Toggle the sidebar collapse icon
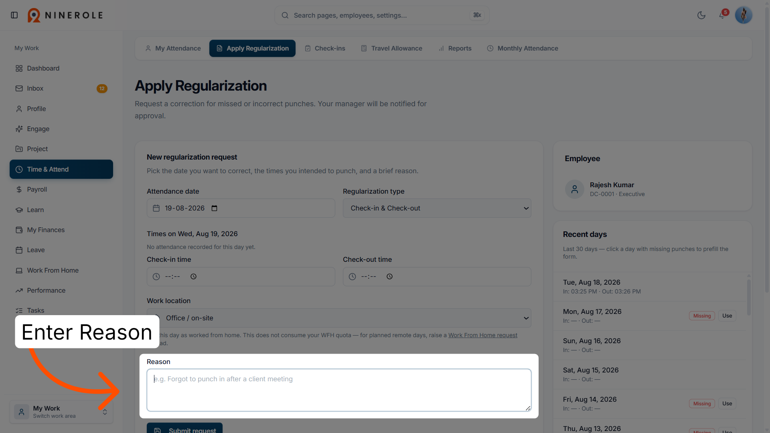Screen dimensions: 770x433 14,15
